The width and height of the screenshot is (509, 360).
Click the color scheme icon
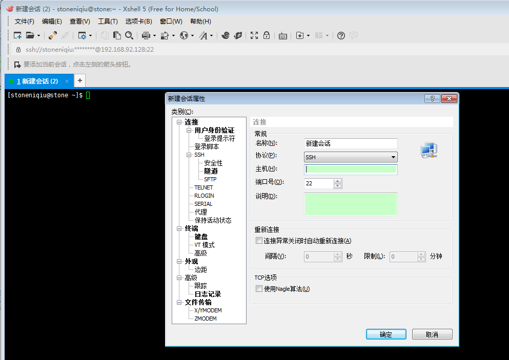click(165, 35)
